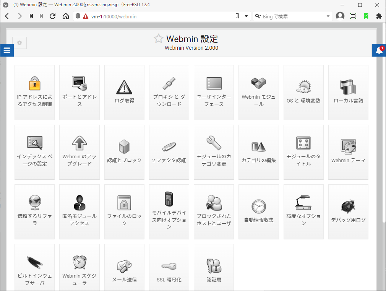386x291 pixels.
Task: Expand the search engine dropdown arrow
Action: click(x=328, y=16)
